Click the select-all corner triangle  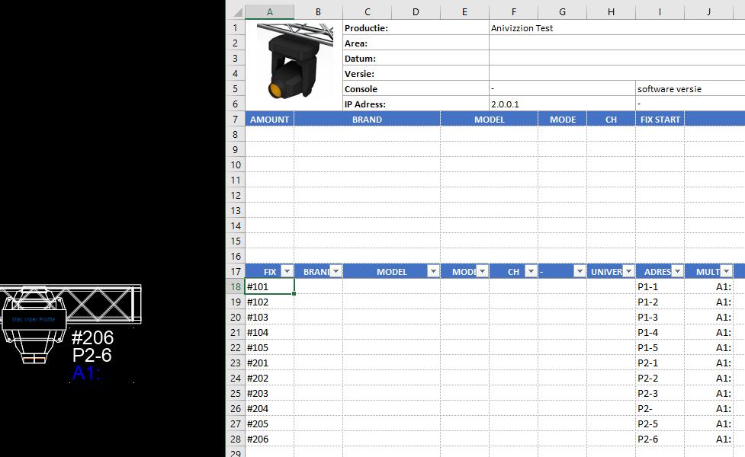point(236,12)
